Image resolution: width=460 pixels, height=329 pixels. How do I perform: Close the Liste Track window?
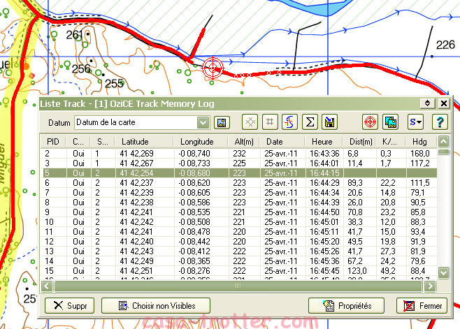pyautogui.click(x=444, y=103)
